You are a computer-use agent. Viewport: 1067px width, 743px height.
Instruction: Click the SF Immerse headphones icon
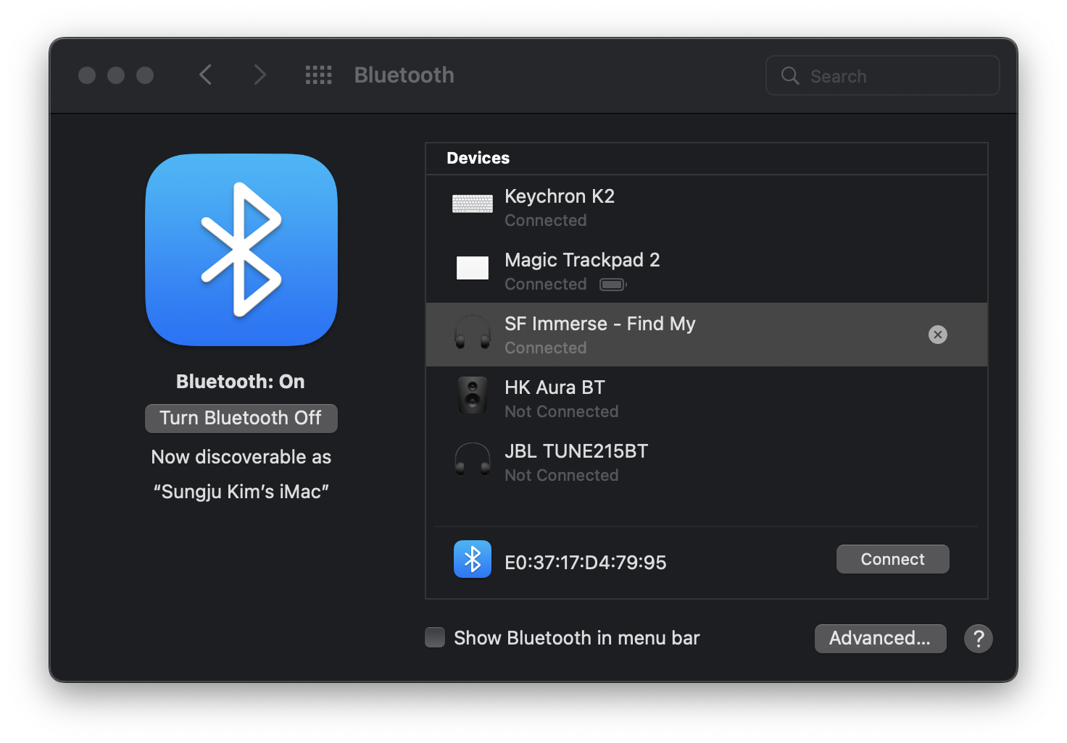[x=473, y=332]
